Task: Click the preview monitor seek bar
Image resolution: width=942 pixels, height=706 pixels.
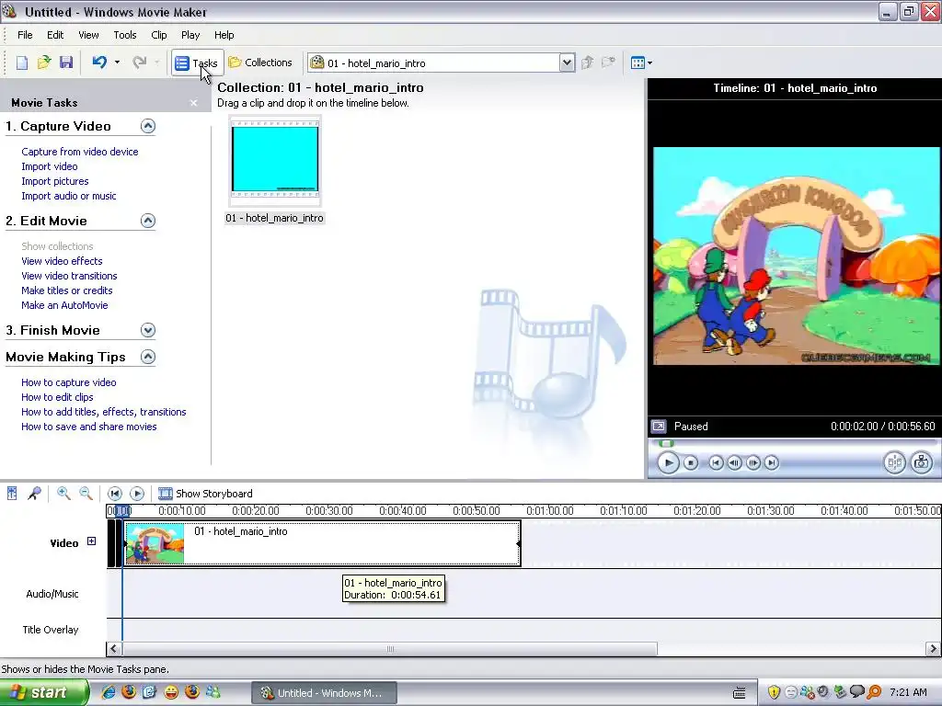Action: pyautogui.click(x=793, y=444)
